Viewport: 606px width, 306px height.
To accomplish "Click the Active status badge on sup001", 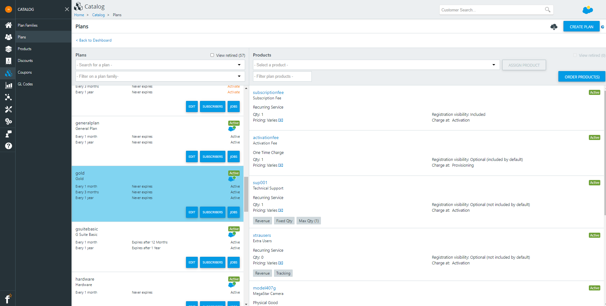I will tap(595, 182).
